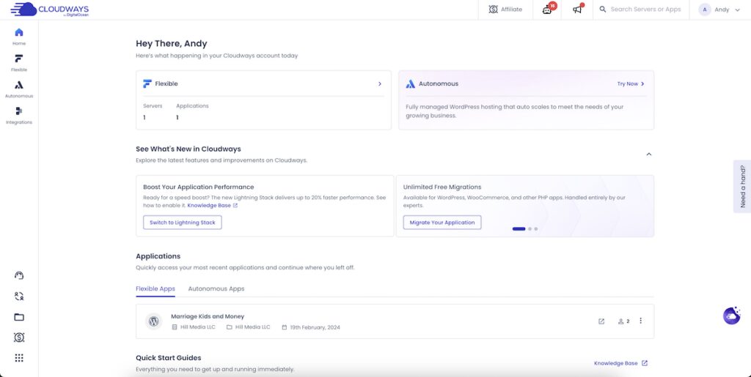Click the Andy avatar circle
The width and height of the screenshot is (751, 377).
point(705,10)
